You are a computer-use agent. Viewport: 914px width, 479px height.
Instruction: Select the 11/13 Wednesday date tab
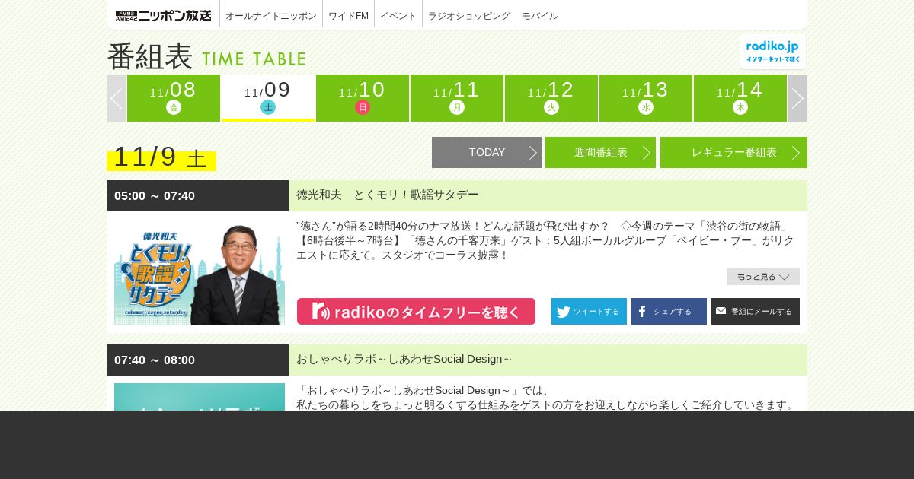point(646,98)
